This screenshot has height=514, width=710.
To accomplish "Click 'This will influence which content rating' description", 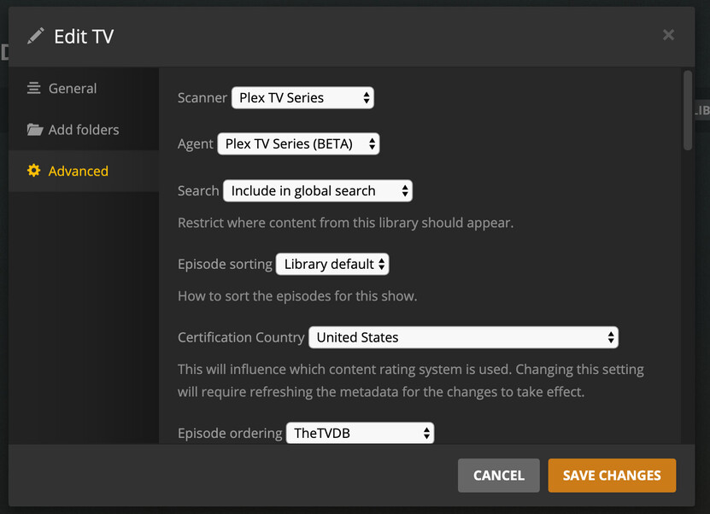I will point(411,381).
